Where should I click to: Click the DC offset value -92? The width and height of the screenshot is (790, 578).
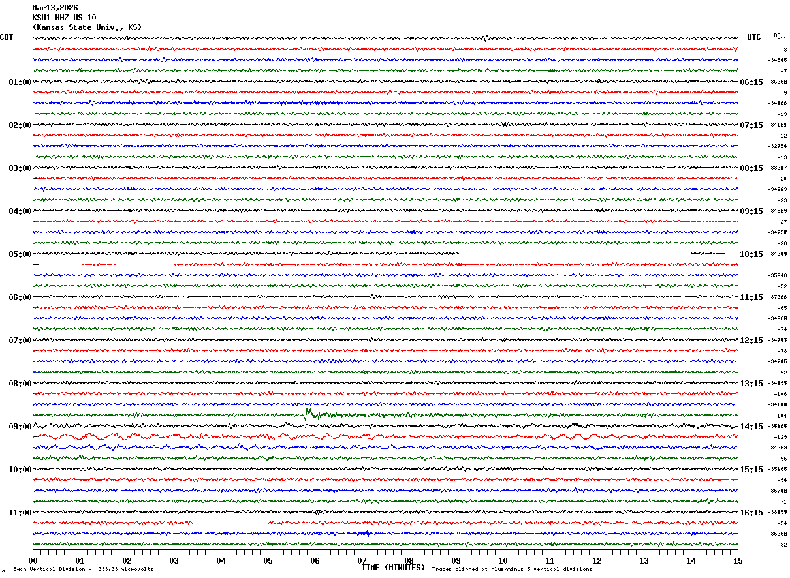tap(782, 373)
